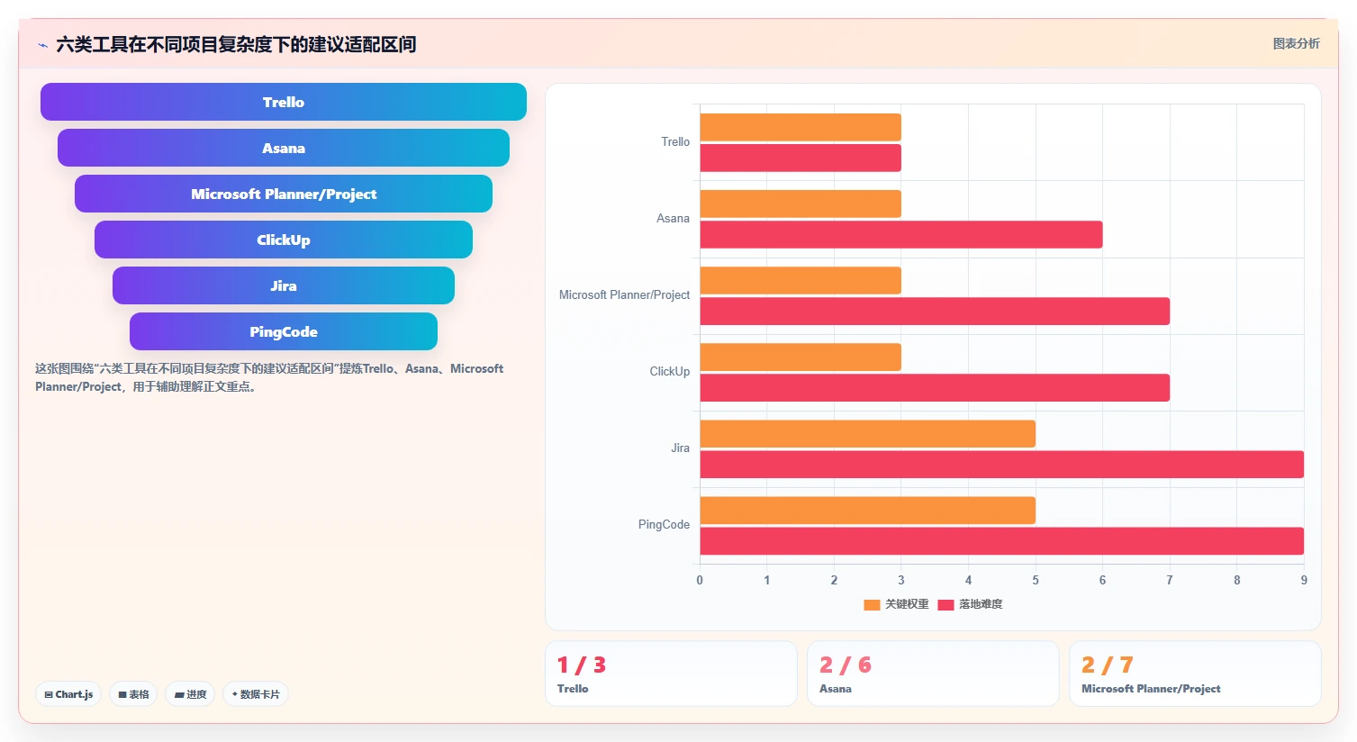Screen dimensions: 1357x742
Task: Click the PingCode funnel stage bar
Action: point(284,331)
